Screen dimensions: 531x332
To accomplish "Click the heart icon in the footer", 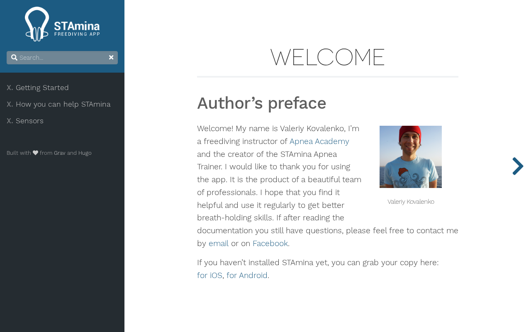I will (35, 153).
